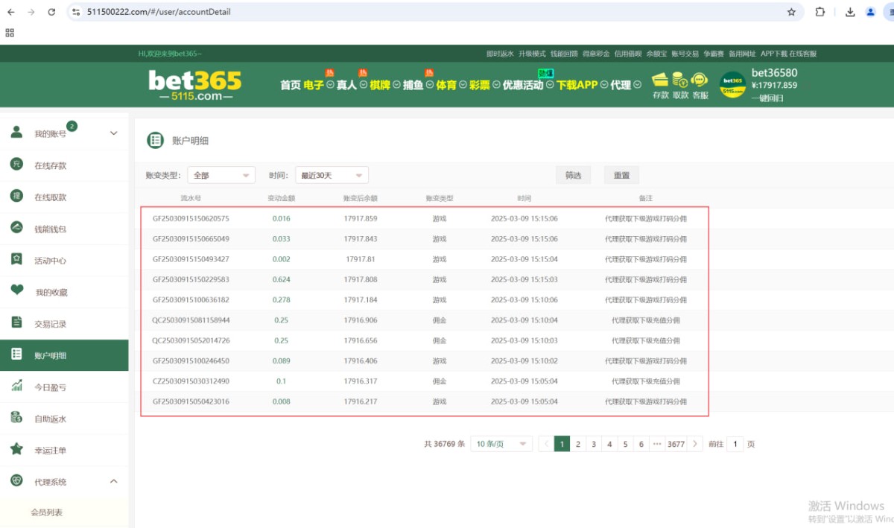Screen dimensions: 894x528
Task: Open 活动中心 from the sidebar
Action: pyautogui.click(x=50, y=261)
